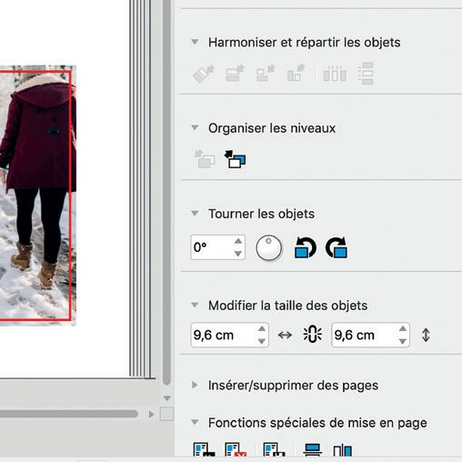Click the harmonize rotation icon
Screen dimensions: 462x462
(x=204, y=74)
